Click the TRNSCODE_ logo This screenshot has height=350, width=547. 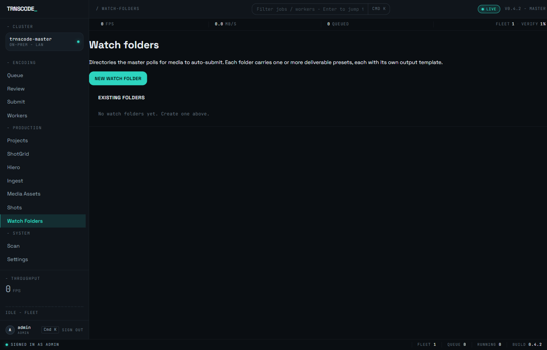point(22,9)
